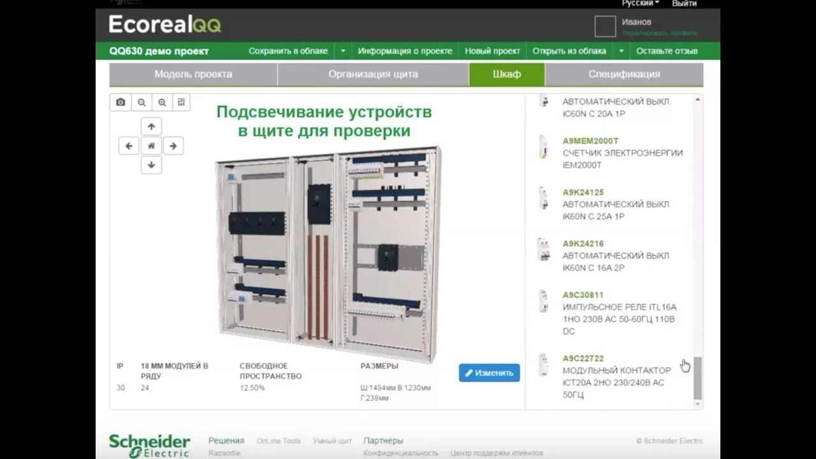
Task: Open the Решения footer link
Action: point(226,441)
